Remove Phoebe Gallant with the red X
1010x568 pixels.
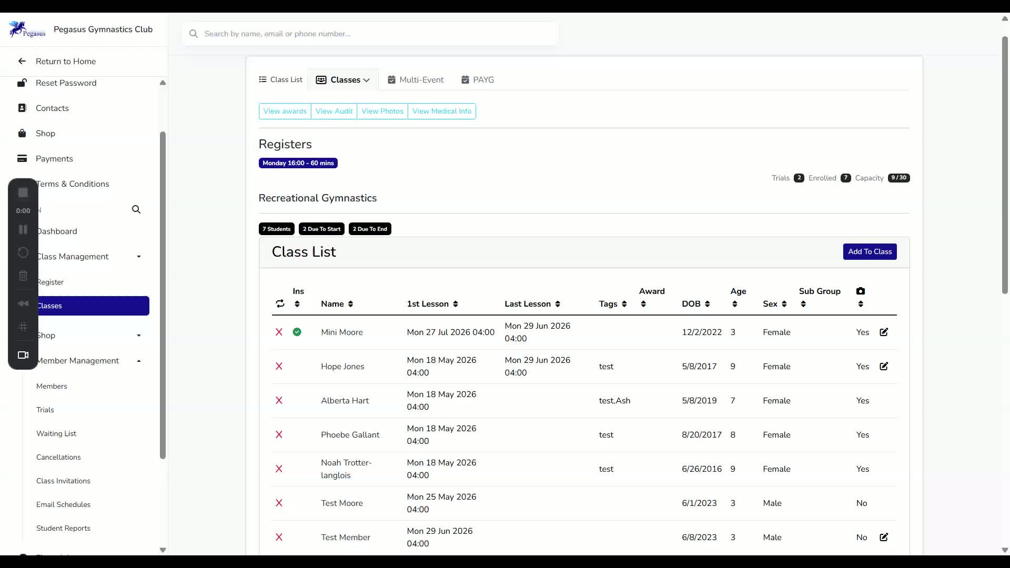(x=279, y=435)
